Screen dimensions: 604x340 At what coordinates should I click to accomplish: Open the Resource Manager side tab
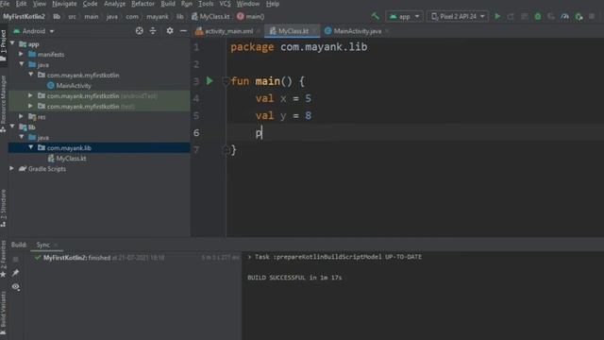pyautogui.click(x=4, y=103)
